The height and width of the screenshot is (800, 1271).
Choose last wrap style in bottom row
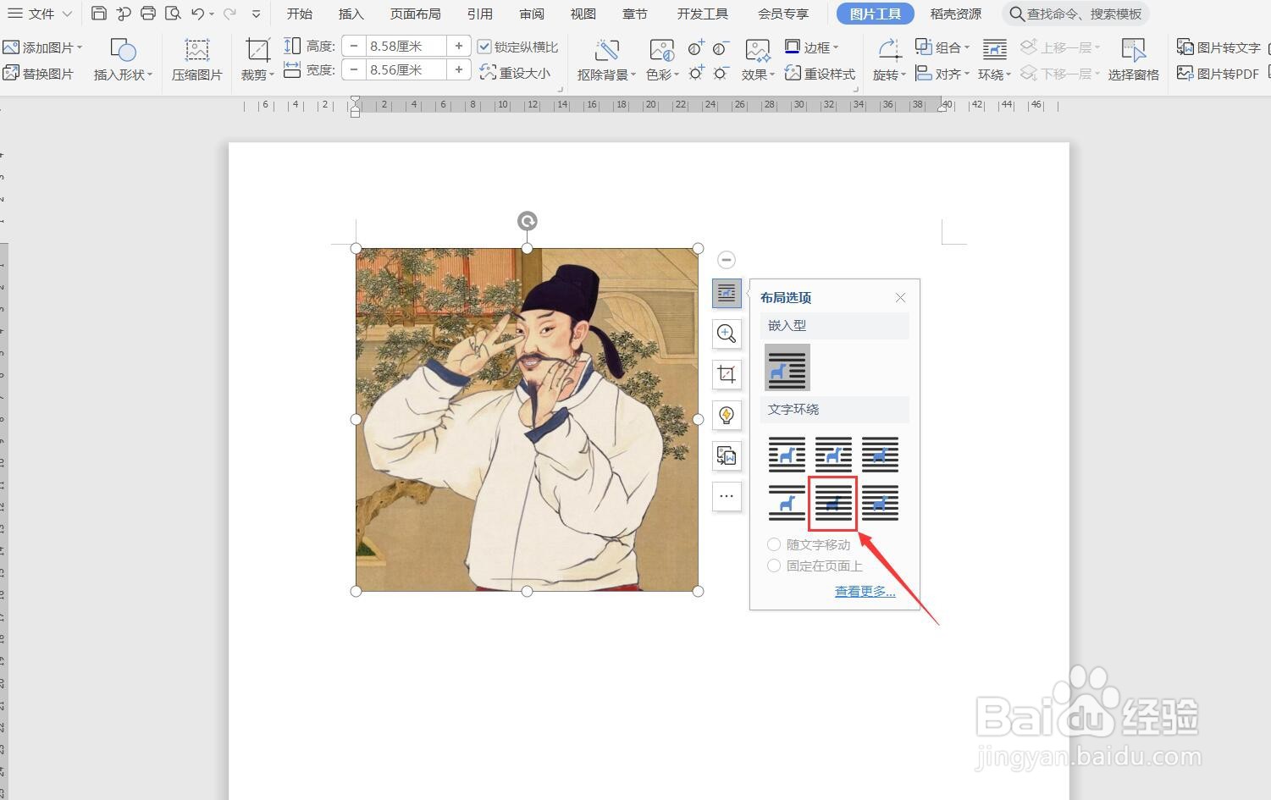880,503
